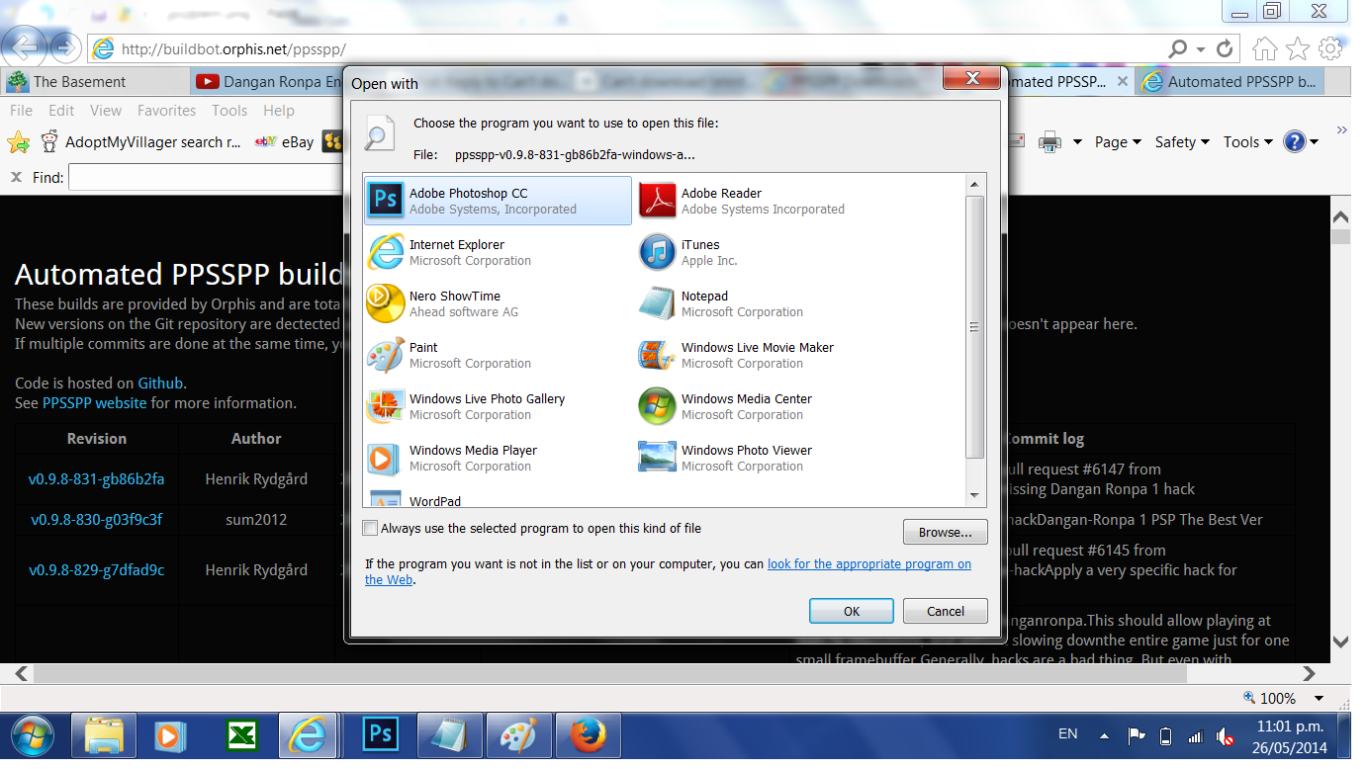Expand the Safety dropdown menu

click(x=1181, y=142)
